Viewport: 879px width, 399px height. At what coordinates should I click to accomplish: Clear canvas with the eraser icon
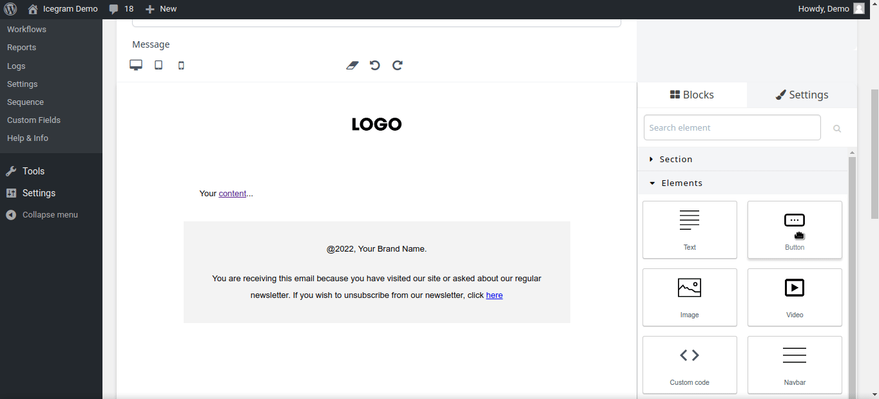tap(352, 65)
